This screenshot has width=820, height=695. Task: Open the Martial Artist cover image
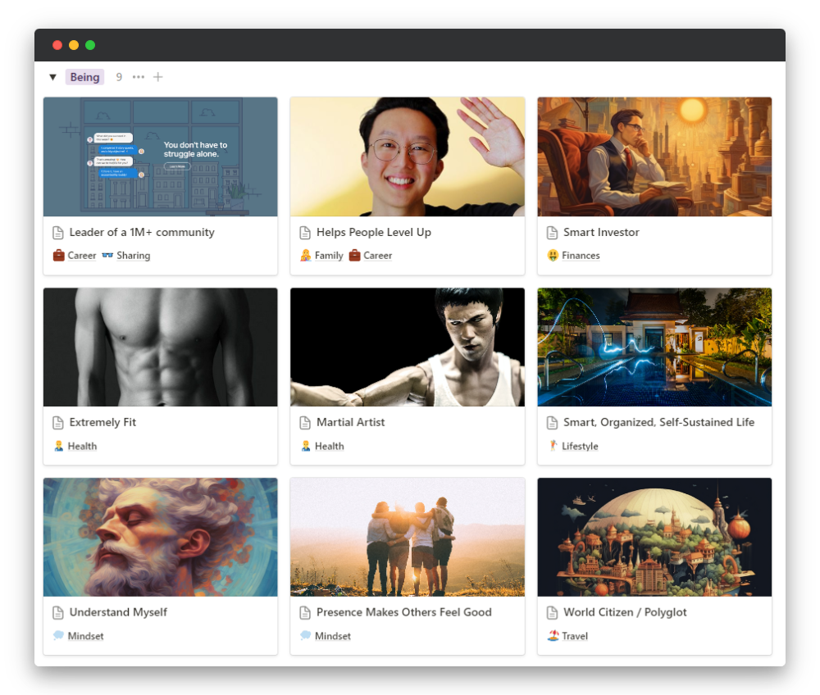407,347
